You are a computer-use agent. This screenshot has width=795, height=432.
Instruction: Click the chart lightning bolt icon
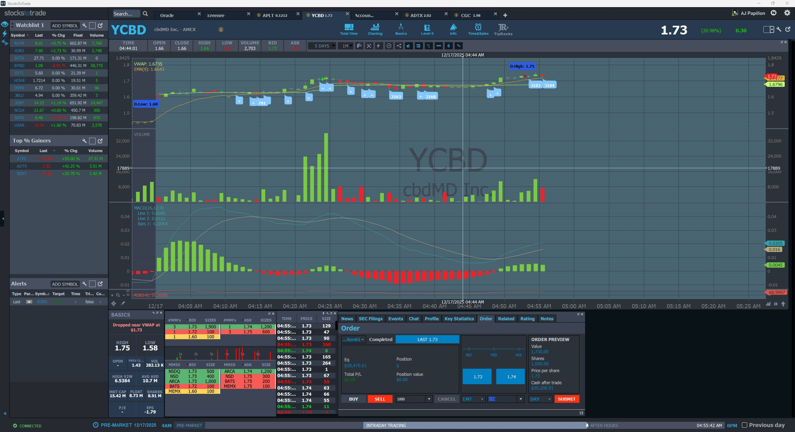pyautogui.click(x=379, y=46)
